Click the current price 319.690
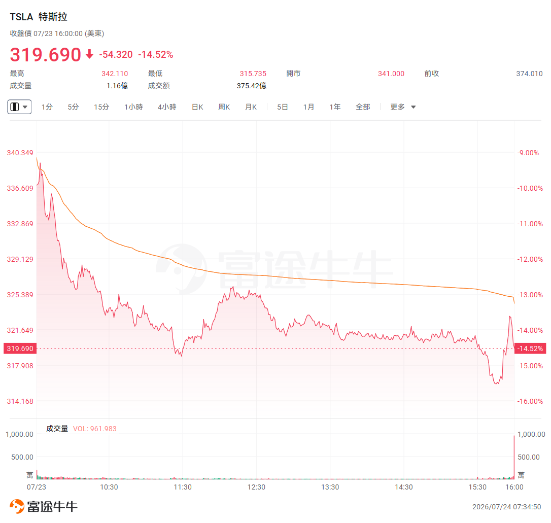 [x=45, y=54]
